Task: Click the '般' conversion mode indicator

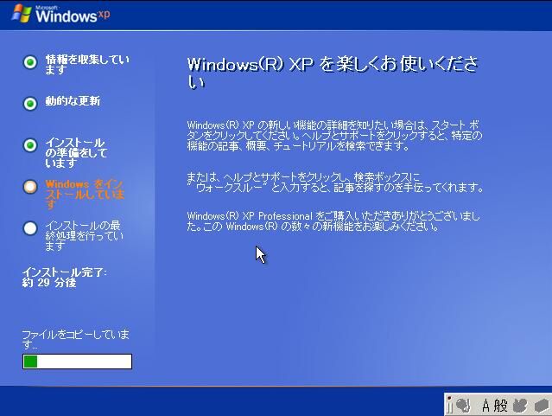Action: pyautogui.click(x=500, y=405)
